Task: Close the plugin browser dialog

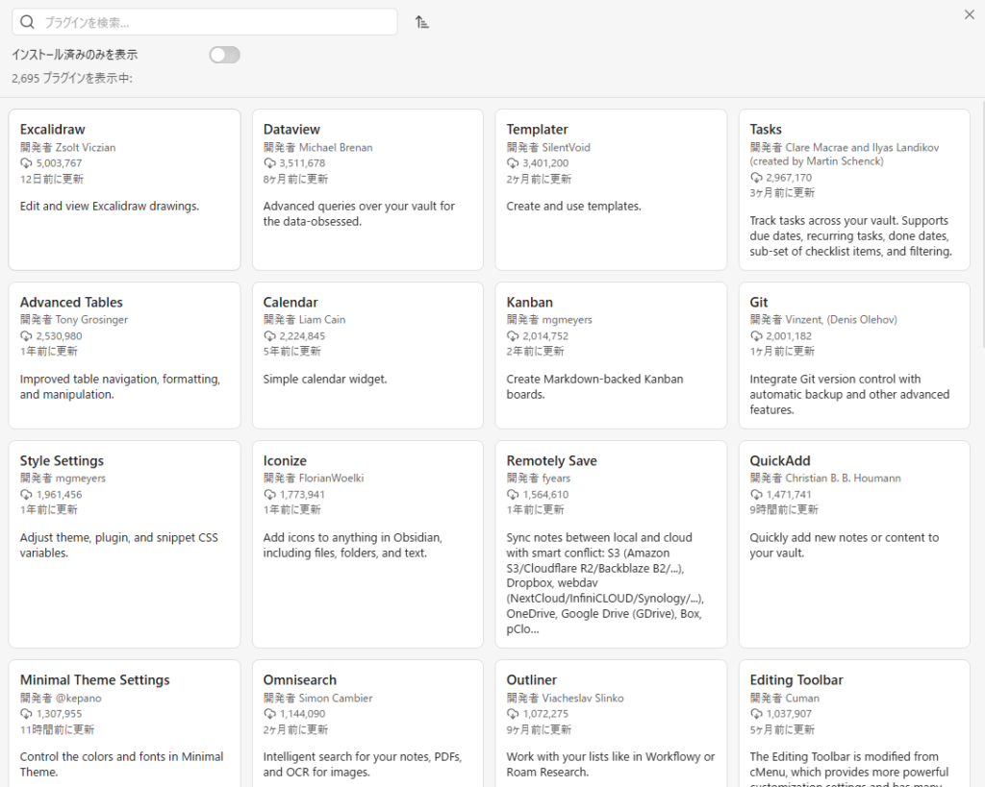Action: coord(969,14)
